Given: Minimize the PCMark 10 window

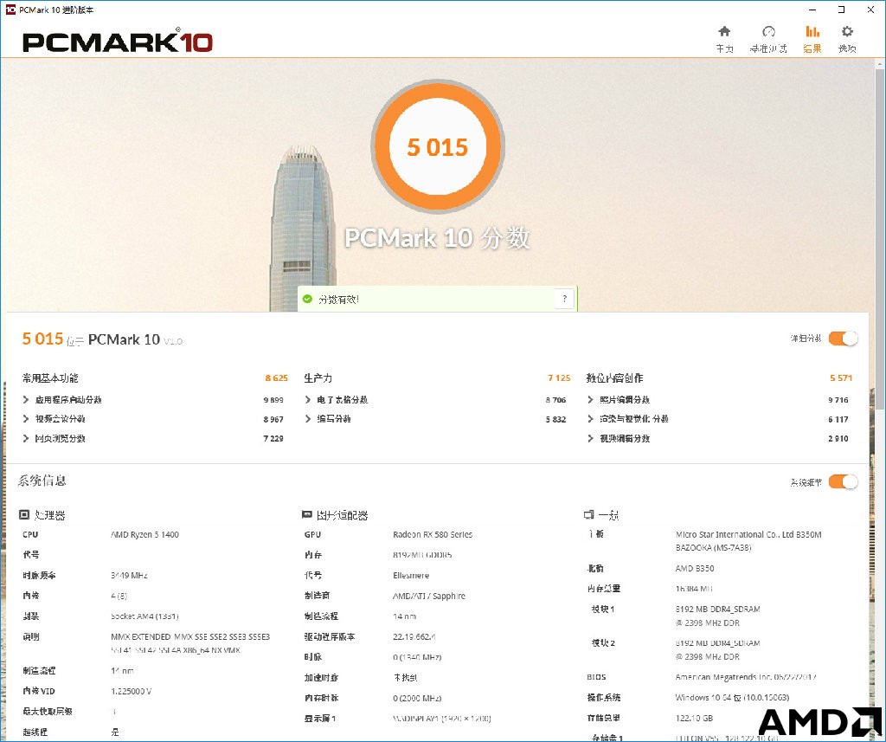Looking at the screenshot, I should tap(812, 10).
